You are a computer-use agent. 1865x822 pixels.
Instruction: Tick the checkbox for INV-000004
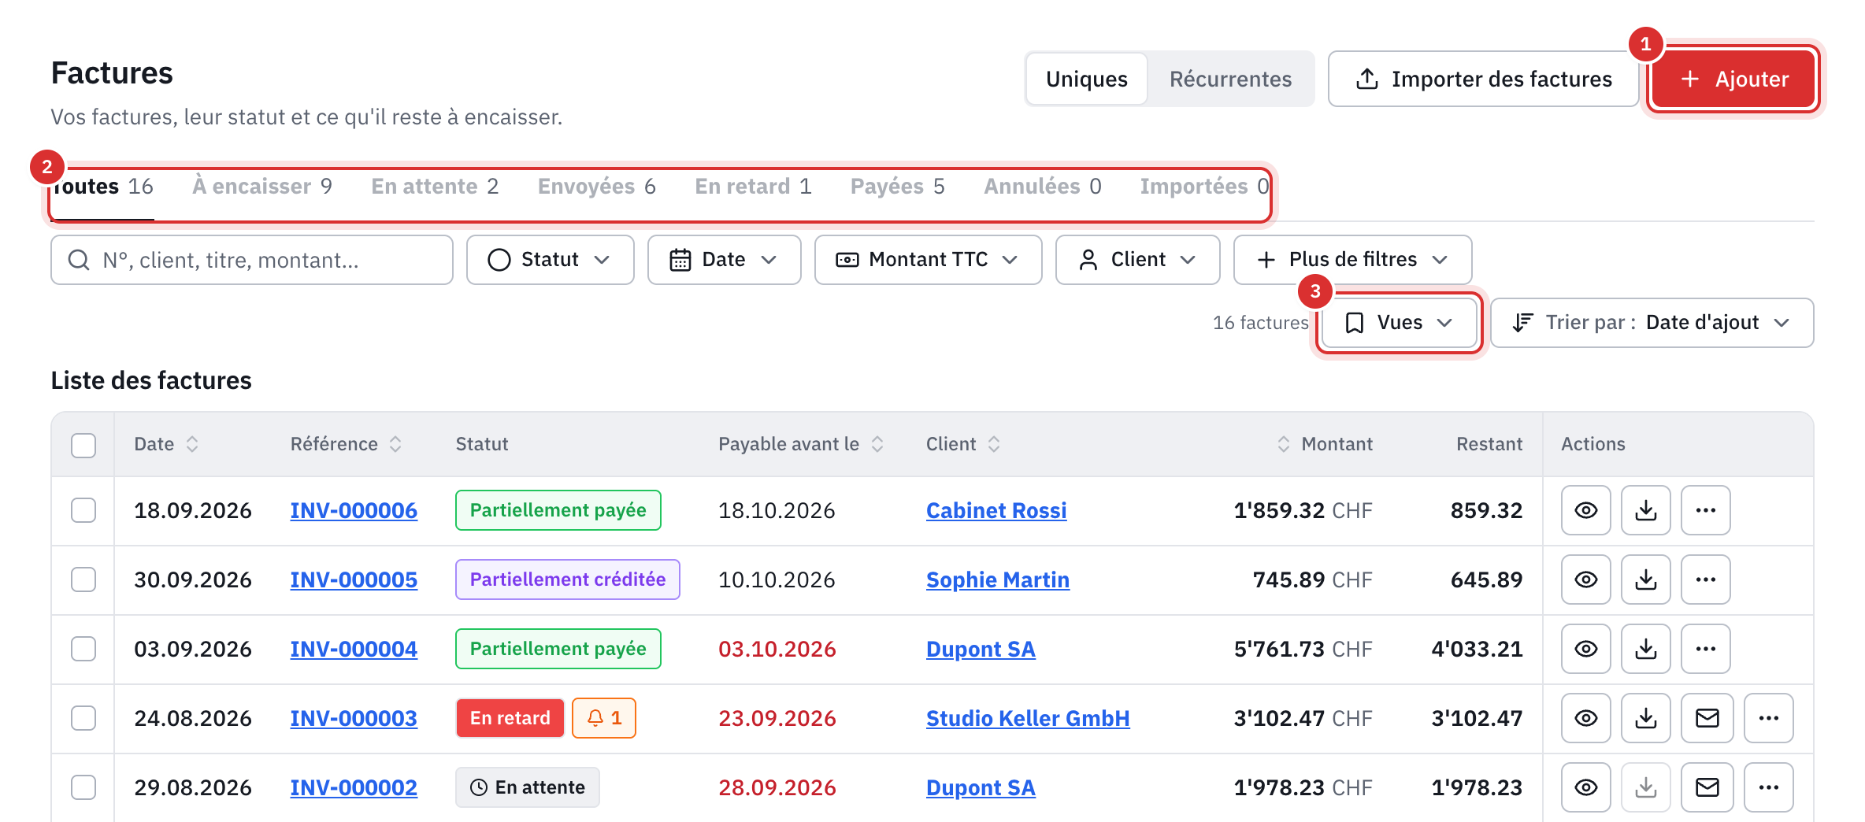click(x=83, y=649)
